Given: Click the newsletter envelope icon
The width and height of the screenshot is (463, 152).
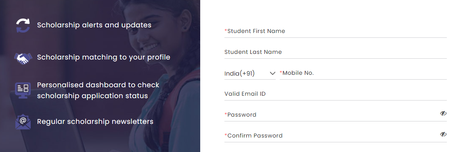Looking at the screenshot, I should (x=23, y=121).
